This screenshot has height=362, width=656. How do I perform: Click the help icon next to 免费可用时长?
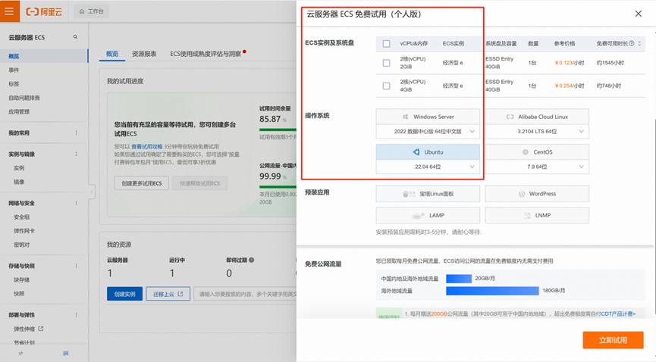(631, 43)
